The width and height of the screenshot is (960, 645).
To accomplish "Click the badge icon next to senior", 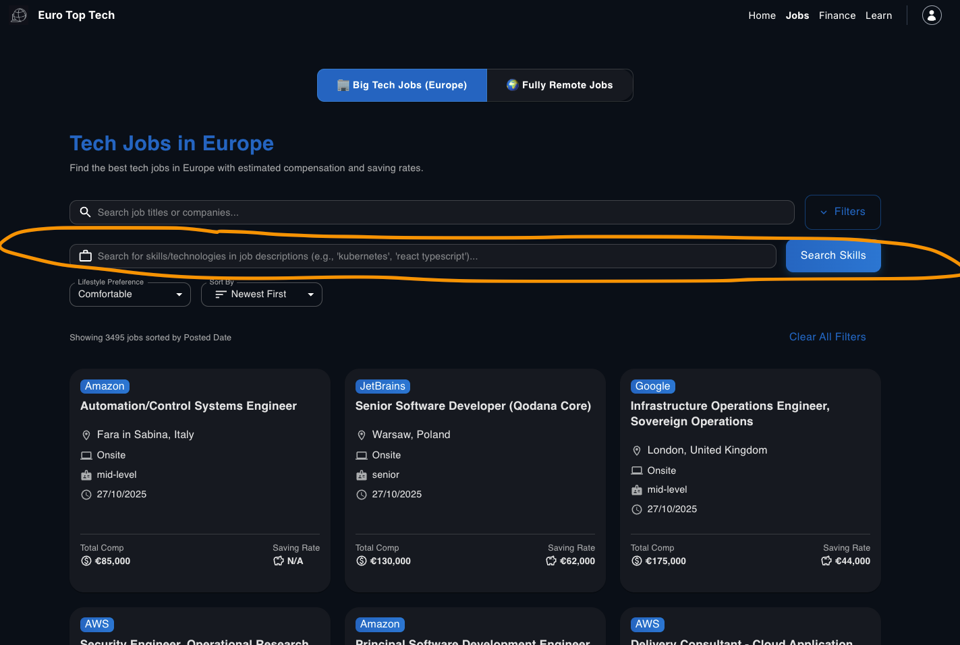I will pos(362,475).
